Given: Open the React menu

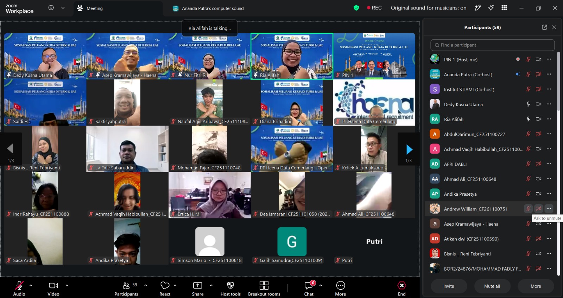Looking at the screenshot, I should (165, 289).
